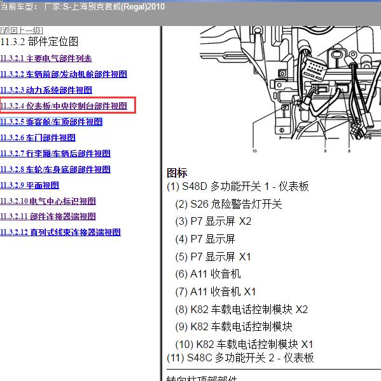Open 11.3.2.10 电气中心标识视图 link
Viewport: 381px width, 381px height.
48,201
